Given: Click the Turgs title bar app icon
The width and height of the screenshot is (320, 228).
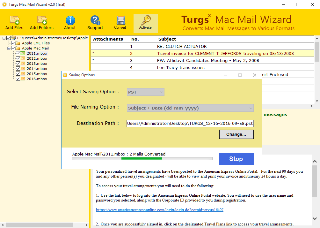Looking at the screenshot, I should (x=4, y=4).
